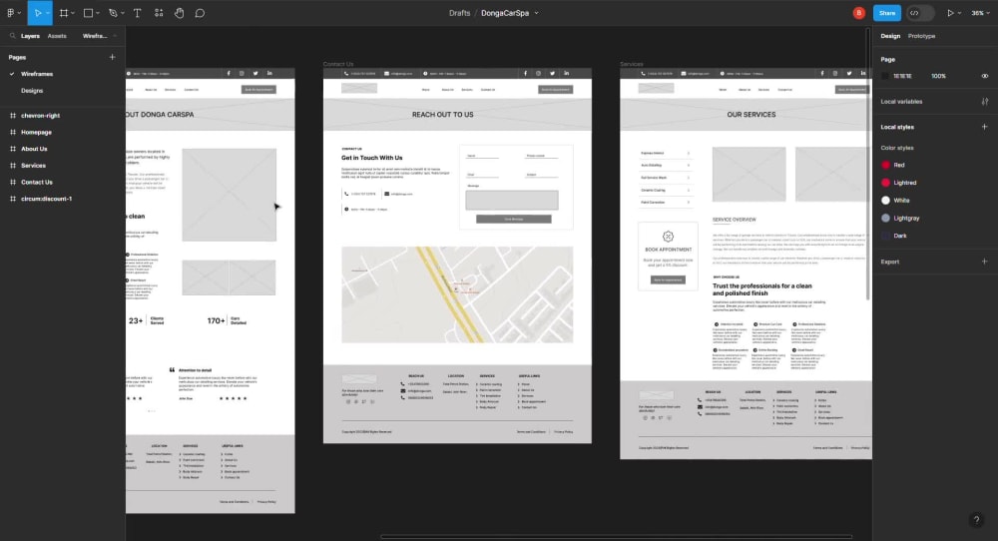Open present options dropdown arrow
The height and width of the screenshot is (541, 998).
[959, 13]
